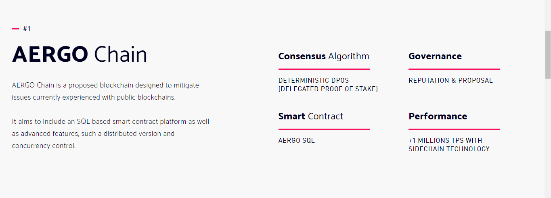The height and width of the screenshot is (198, 551).
Task: Click the (DELEGATED PROOF OF STAKE) text
Action: coord(328,89)
